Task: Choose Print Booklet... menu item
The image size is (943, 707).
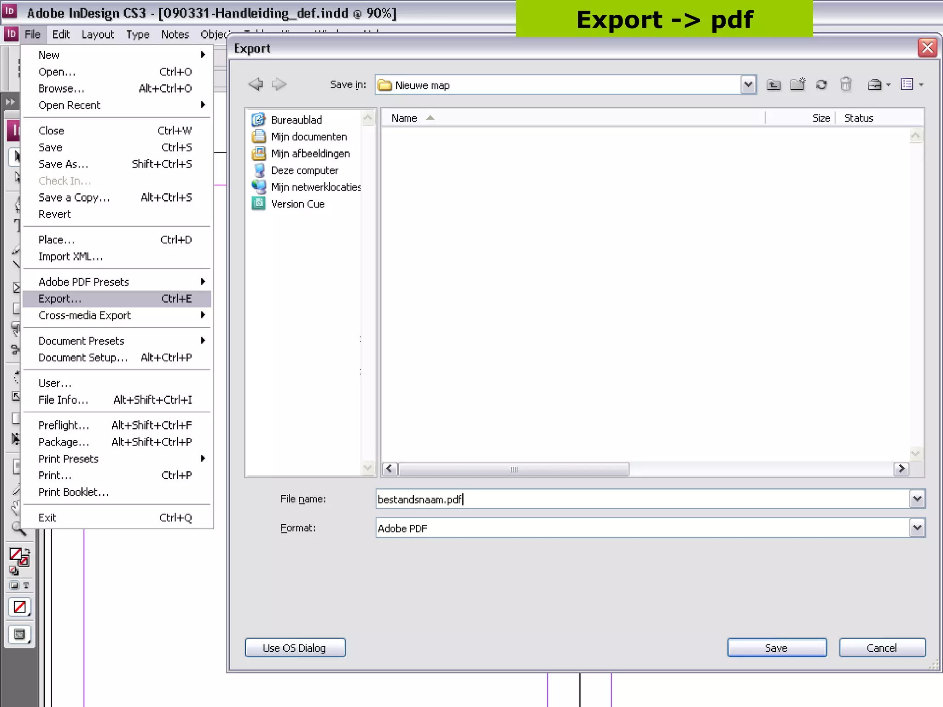Action: [x=117, y=492]
